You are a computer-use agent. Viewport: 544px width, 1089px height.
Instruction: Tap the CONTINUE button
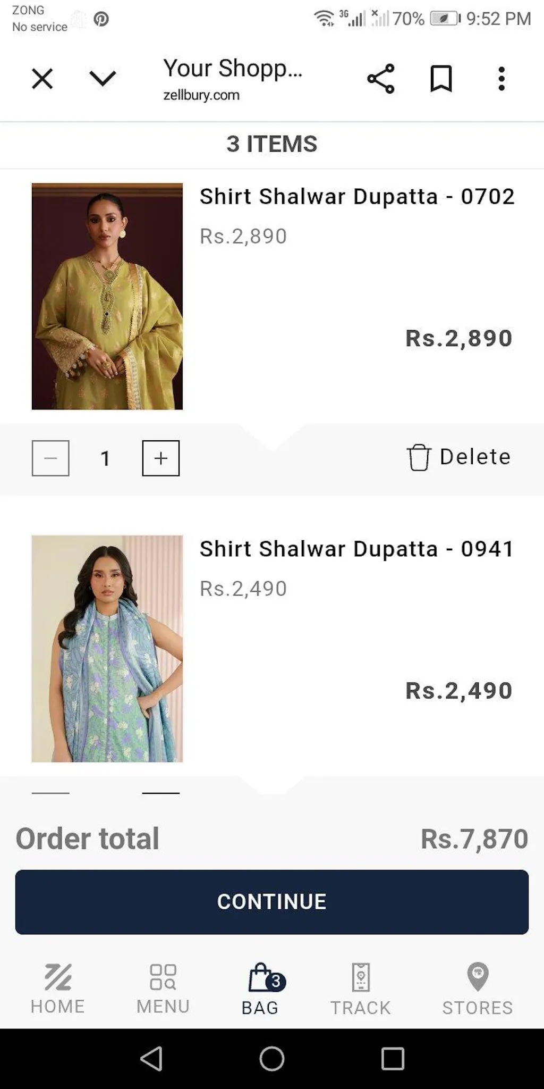272,902
